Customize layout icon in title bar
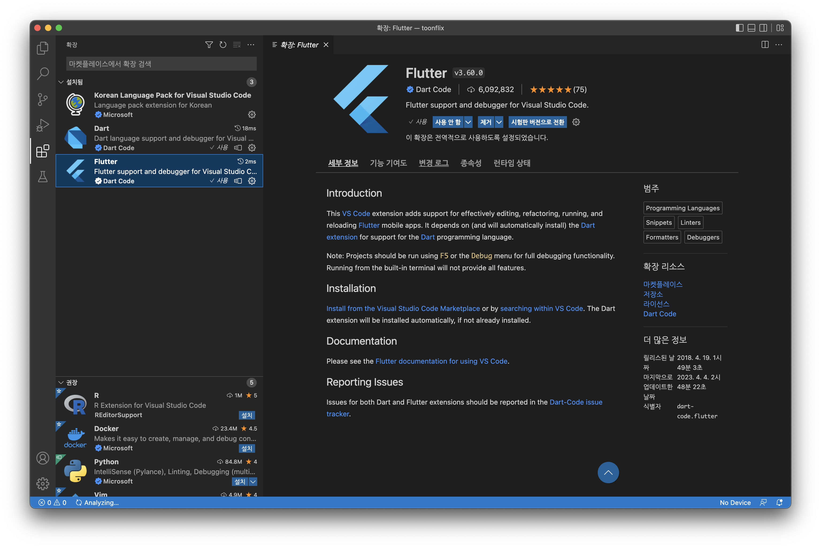The height and width of the screenshot is (548, 821). pos(780,28)
